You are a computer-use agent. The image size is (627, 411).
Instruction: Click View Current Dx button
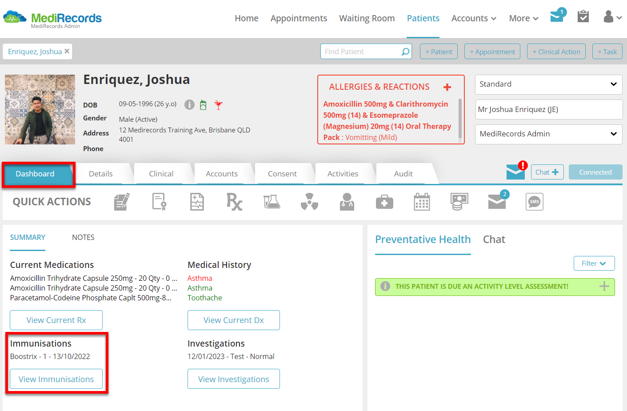tap(234, 320)
